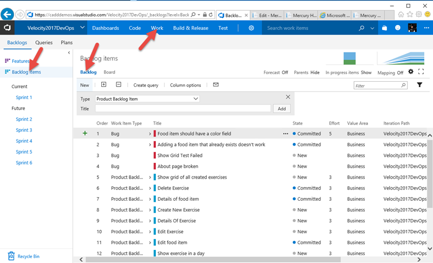
Task: Click Create query
Action: point(146,85)
